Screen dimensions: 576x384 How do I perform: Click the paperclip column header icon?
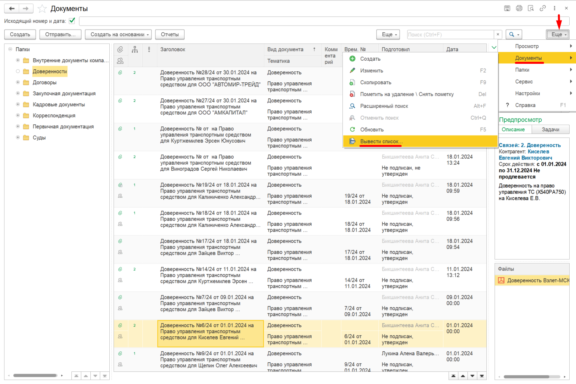coord(120,49)
